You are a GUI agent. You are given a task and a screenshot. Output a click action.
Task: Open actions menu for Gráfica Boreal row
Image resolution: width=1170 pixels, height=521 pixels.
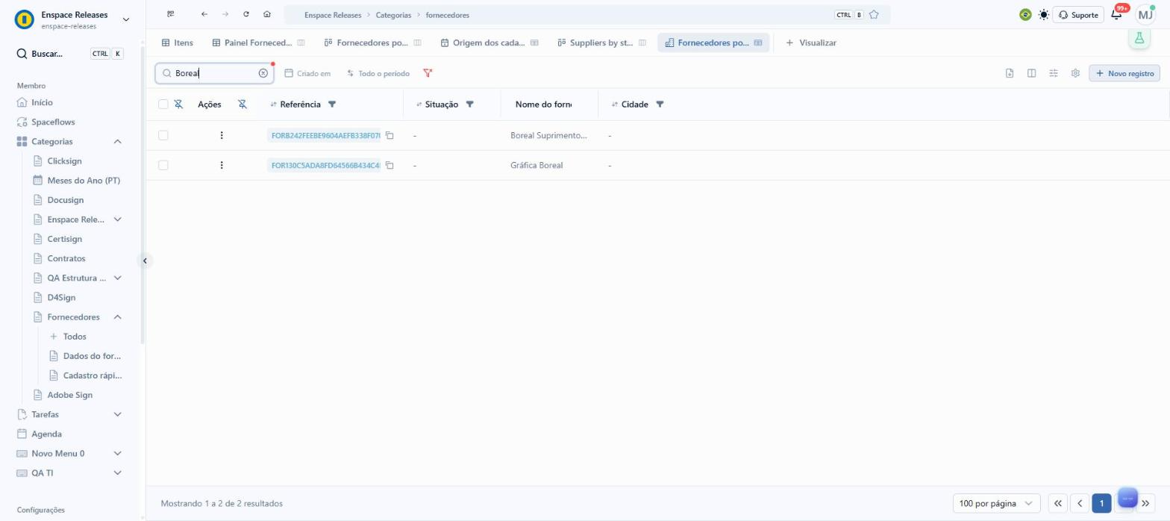222,165
